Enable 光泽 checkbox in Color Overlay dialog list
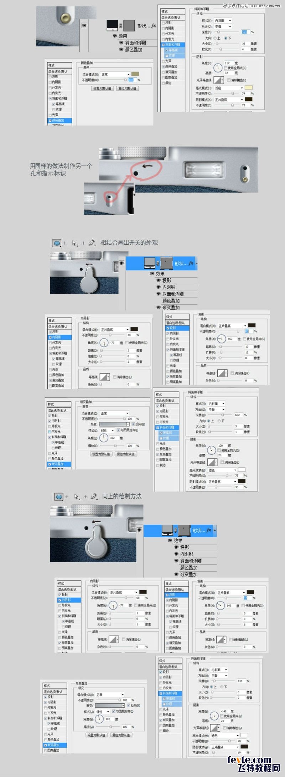This screenshot has height=777, width=285. click(50, 115)
